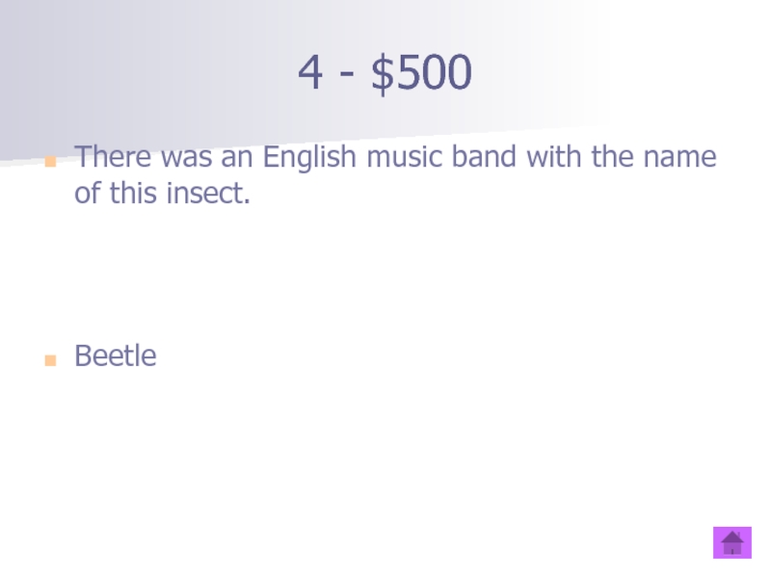The width and height of the screenshot is (771, 578).
Task: Click the orange bullet beside "Beetle"
Action: pos(50,360)
